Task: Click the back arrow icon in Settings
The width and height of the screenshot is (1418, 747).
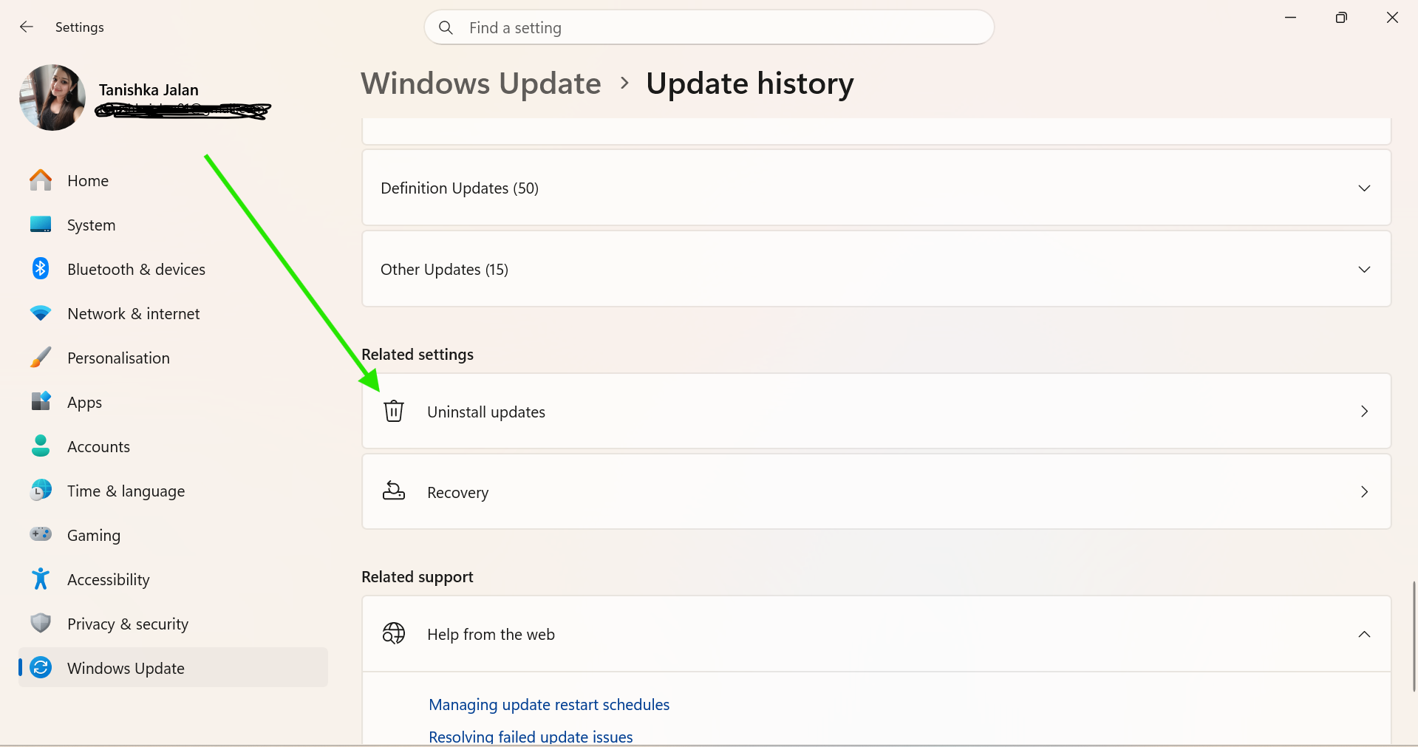Action: click(x=27, y=27)
